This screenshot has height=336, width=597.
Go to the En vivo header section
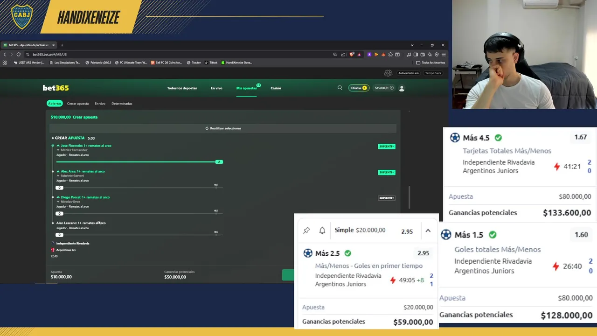tap(216, 88)
